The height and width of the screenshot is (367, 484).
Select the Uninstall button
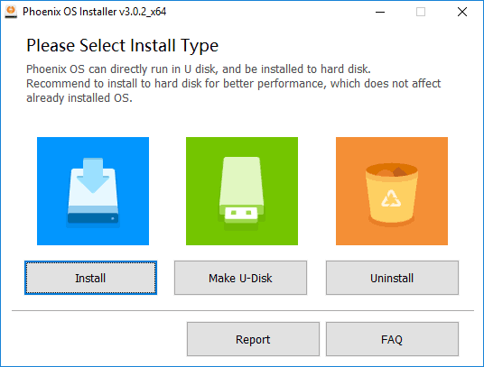(x=392, y=278)
